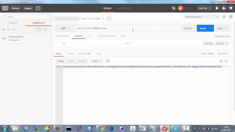Switch to the Builder tab
This screenshot has height=132, width=235.
[108, 8]
